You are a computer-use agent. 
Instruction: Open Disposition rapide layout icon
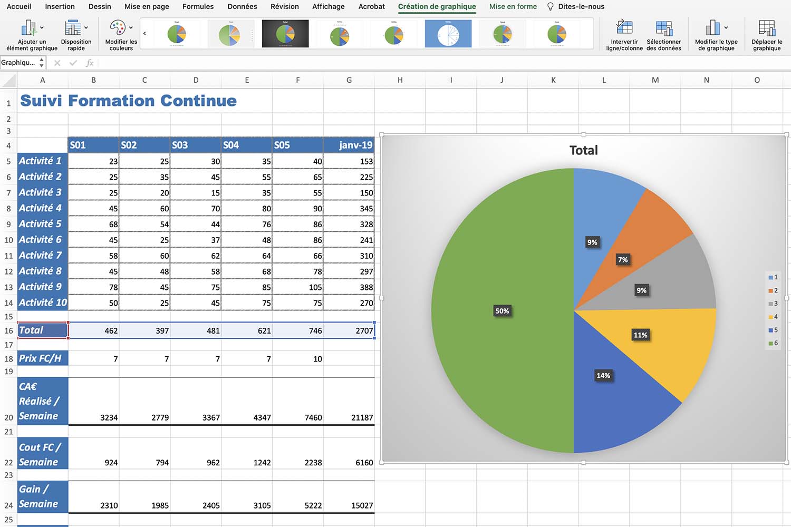[x=73, y=28]
